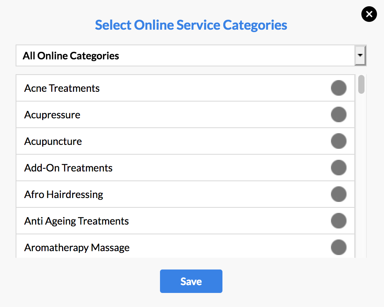The height and width of the screenshot is (307, 384).
Task: Click the All Online Categories combo box
Action: coord(185,55)
